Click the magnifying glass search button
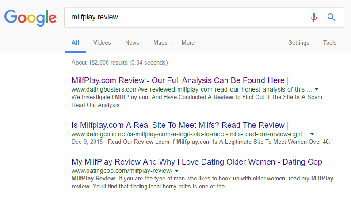 pyautogui.click(x=331, y=17)
